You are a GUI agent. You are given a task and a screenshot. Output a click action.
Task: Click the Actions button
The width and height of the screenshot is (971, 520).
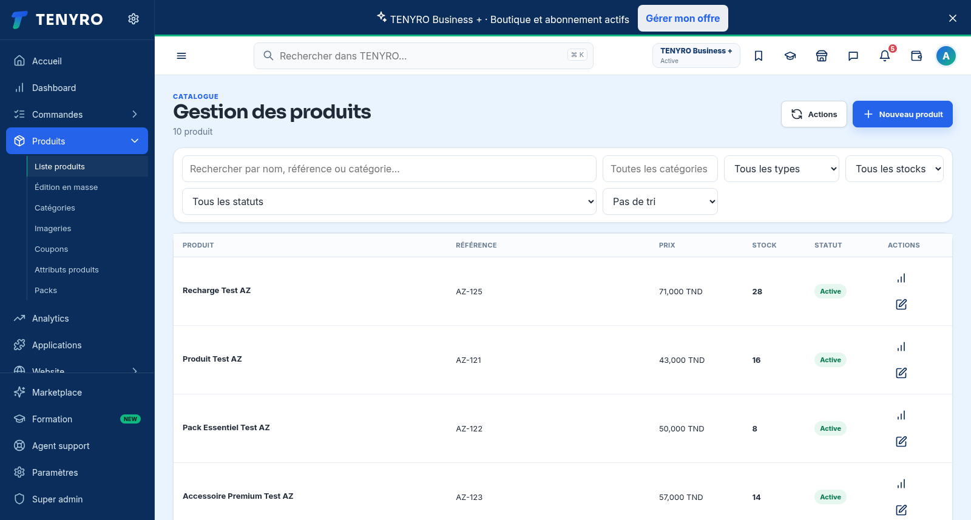point(814,114)
